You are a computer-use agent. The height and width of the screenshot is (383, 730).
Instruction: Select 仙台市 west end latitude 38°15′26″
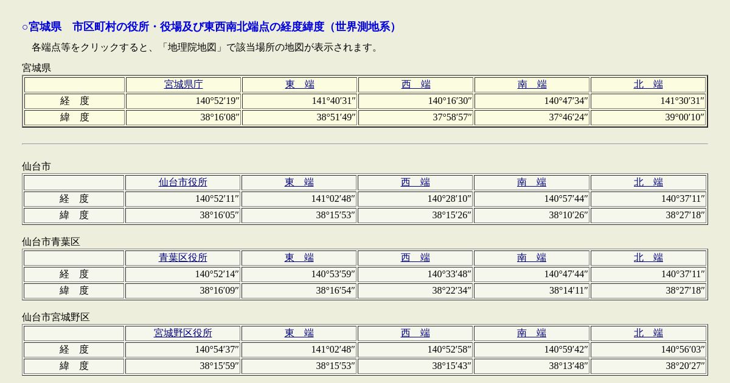click(x=451, y=215)
